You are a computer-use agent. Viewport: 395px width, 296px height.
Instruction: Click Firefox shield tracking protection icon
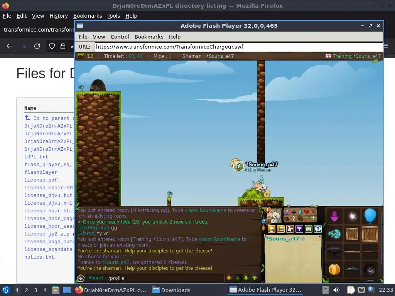coord(52,46)
